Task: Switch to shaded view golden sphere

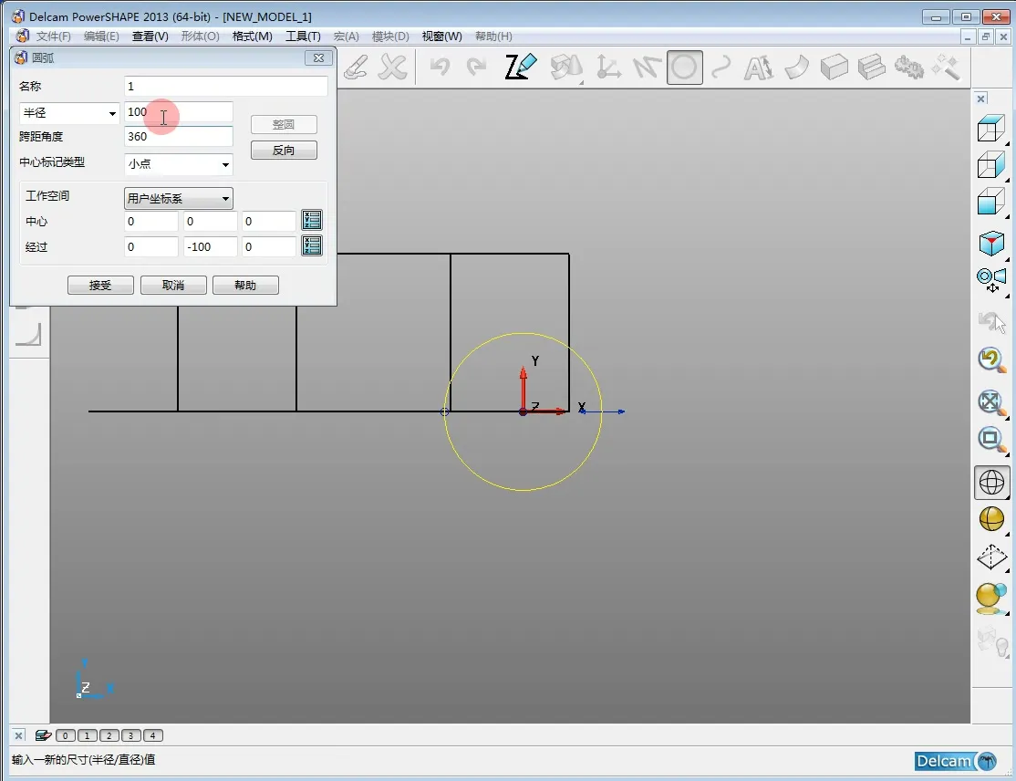Action: [x=990, y=519]
